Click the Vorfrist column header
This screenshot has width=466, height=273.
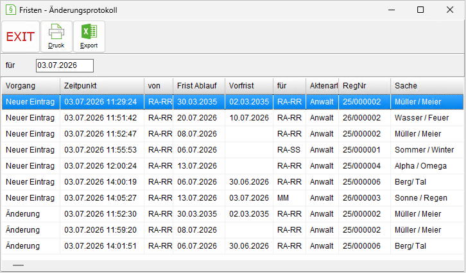[x=249, y=86]
